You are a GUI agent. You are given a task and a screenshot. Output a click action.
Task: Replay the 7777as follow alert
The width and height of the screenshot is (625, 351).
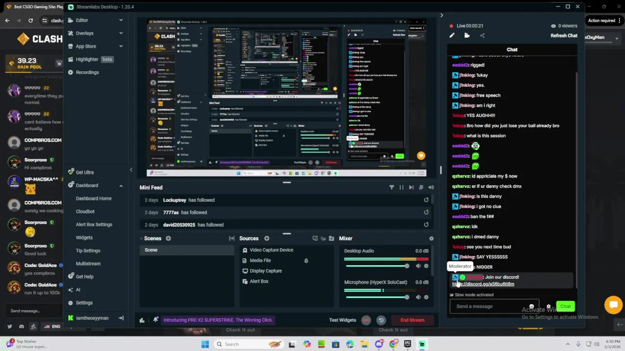pos(426,212)
